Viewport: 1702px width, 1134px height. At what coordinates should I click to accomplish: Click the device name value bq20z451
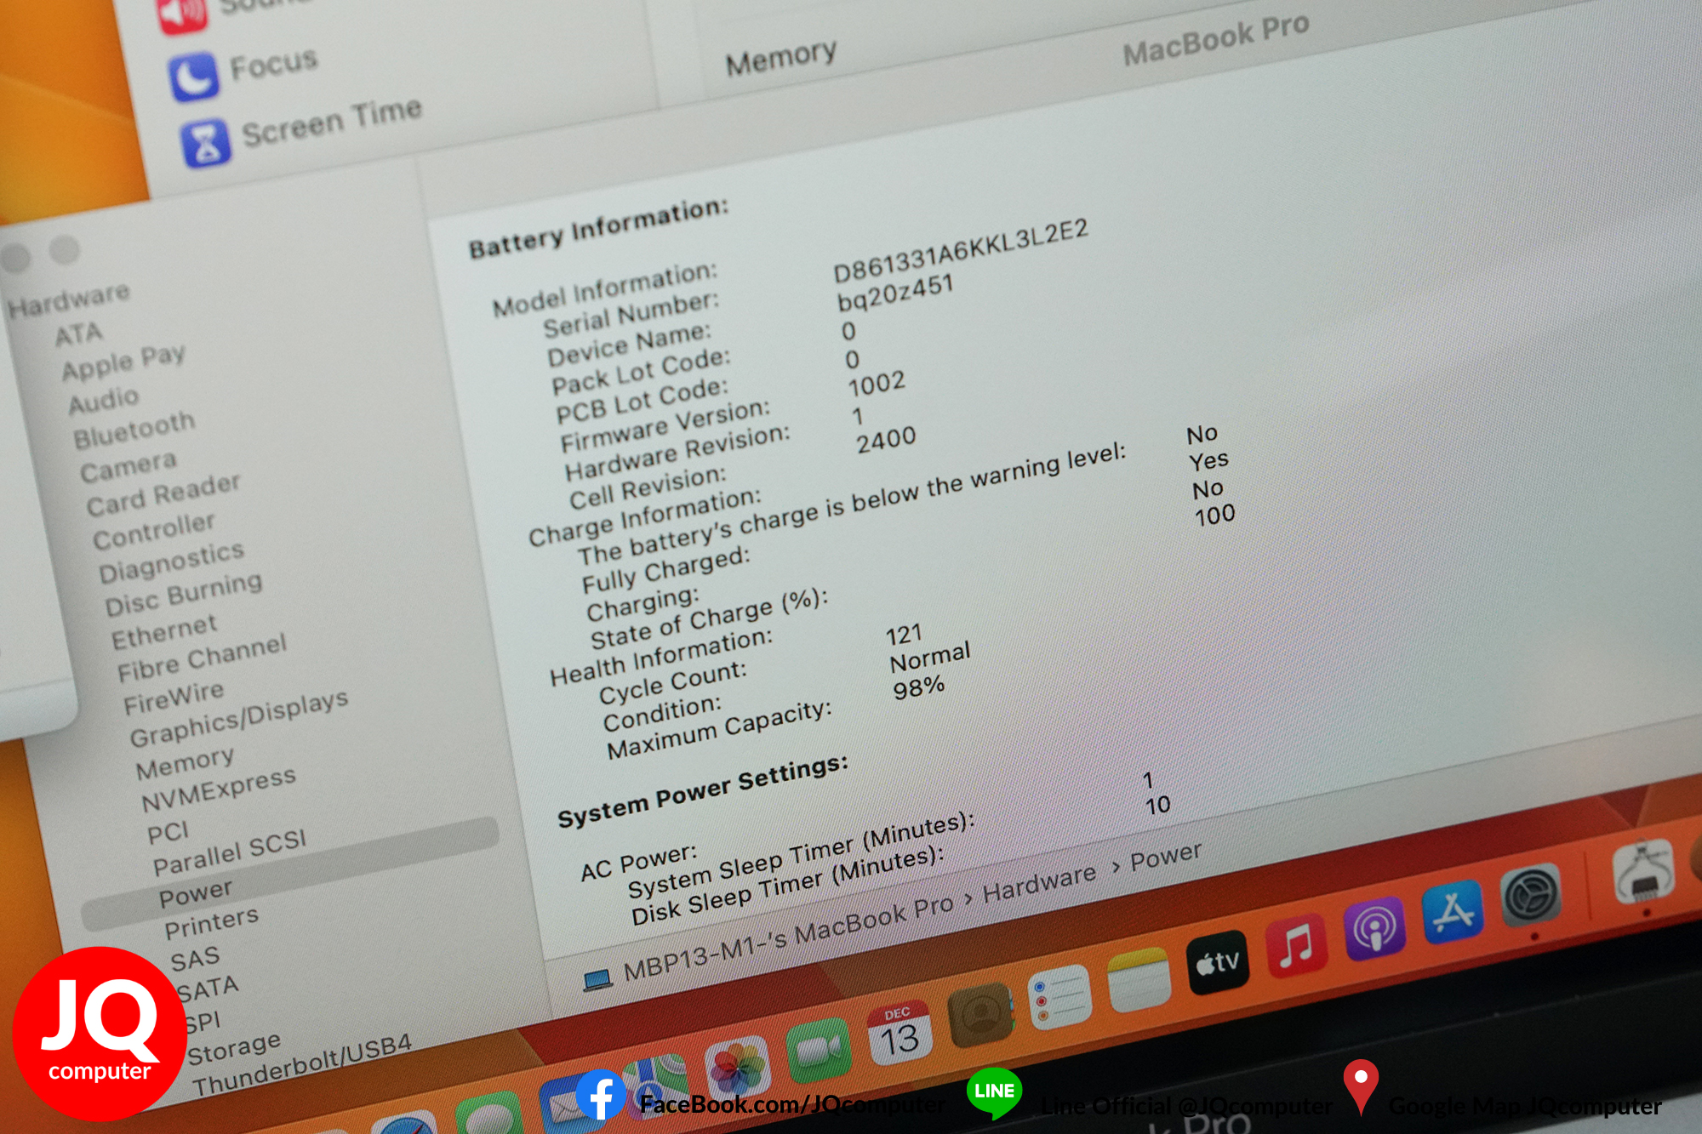[894, 293]
